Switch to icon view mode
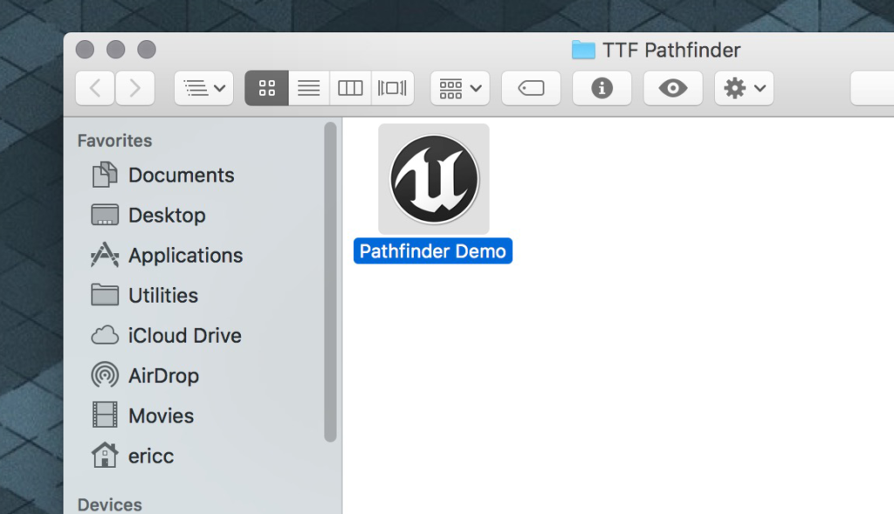The height and width of the screenshot is (514, 894). pos(266,87)
